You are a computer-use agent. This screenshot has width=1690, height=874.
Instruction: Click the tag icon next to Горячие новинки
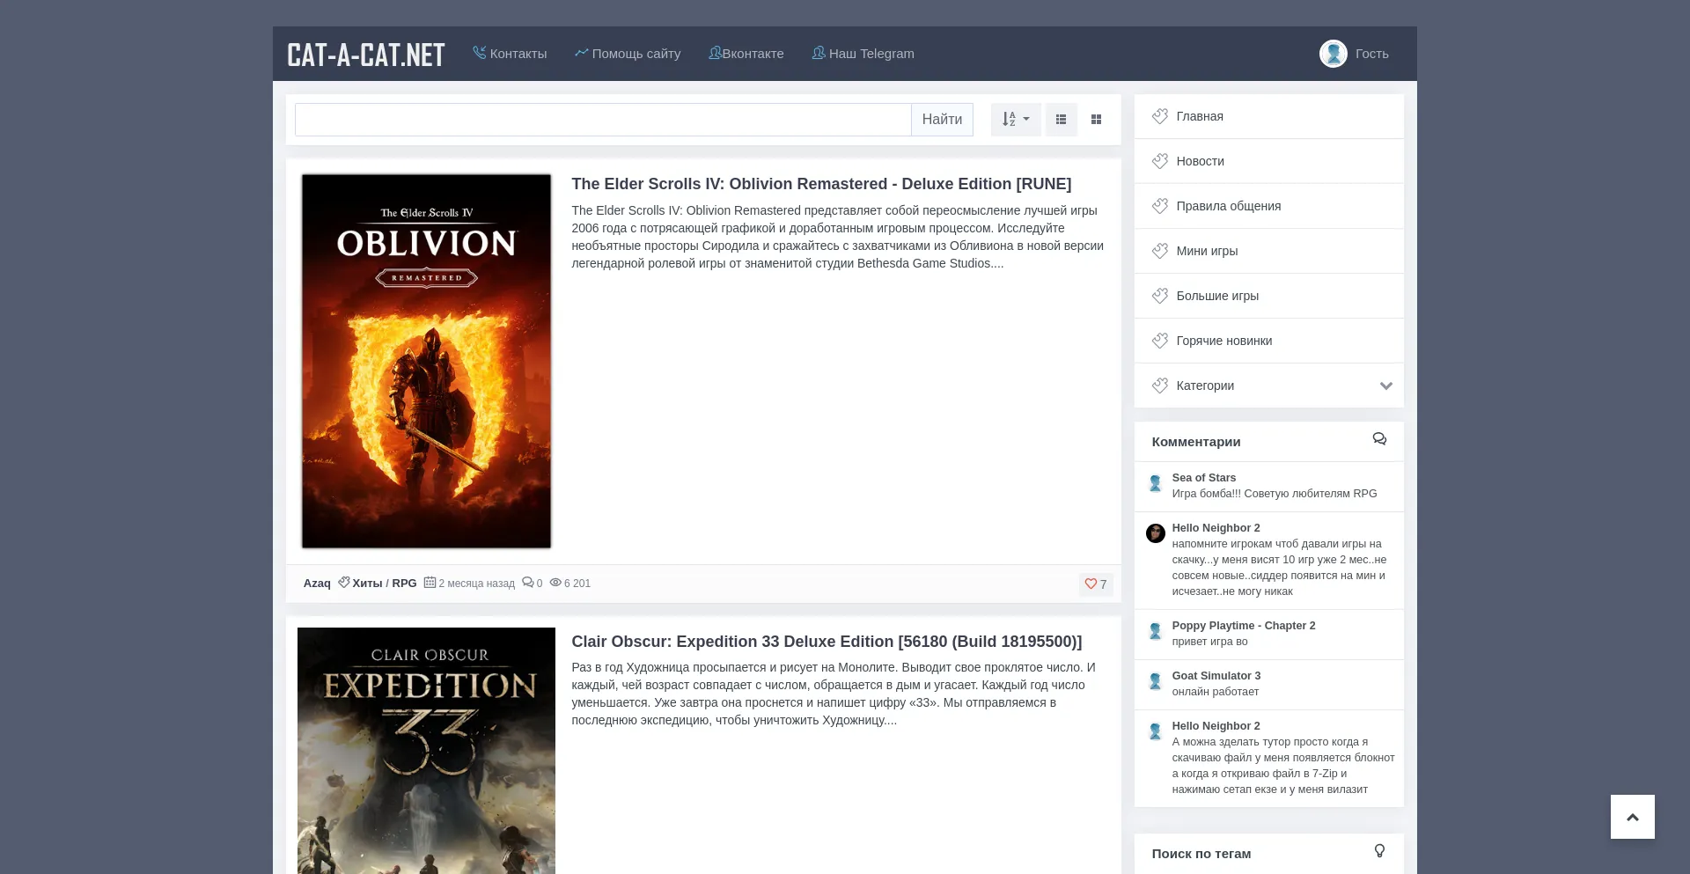pos(1160,341)
